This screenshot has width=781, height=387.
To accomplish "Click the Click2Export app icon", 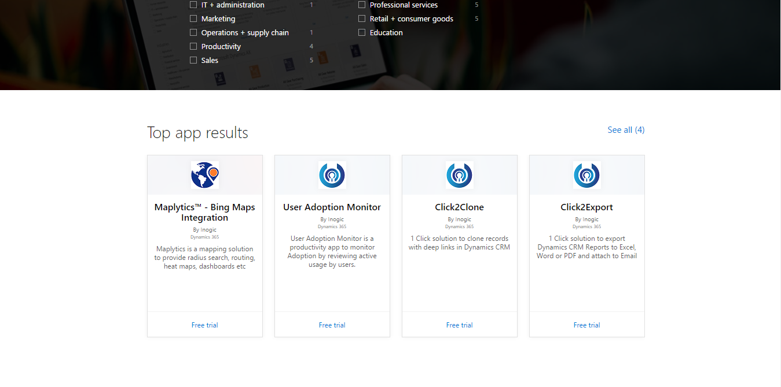I will 587,175.
